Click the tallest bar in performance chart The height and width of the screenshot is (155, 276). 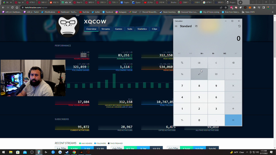click(114, 81)
